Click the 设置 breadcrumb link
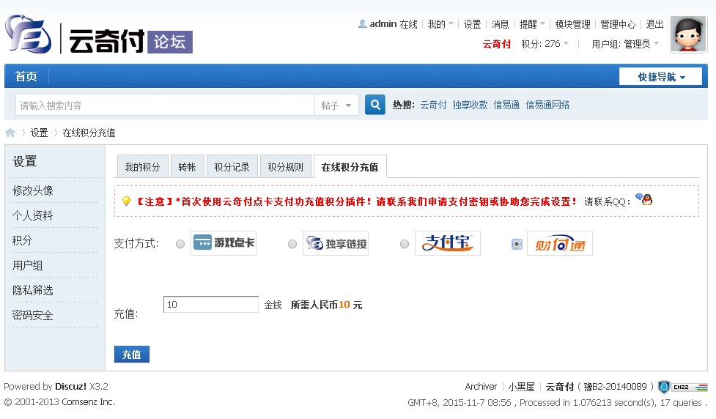Viewport: 716px width, 419px height. point(40,133)
